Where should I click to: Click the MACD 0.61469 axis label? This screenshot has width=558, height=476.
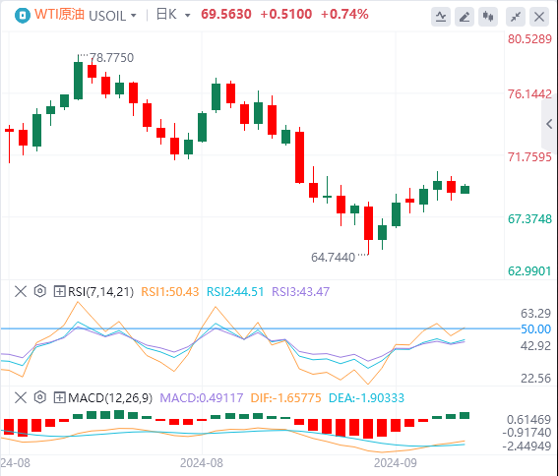pos(528,419)
